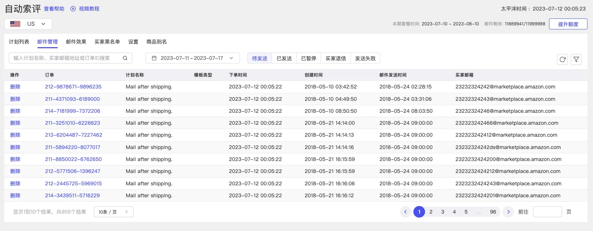The width and height of the screenshot is (593, 231).
Task: Go to page 4
Action: [x=454, y=212]
